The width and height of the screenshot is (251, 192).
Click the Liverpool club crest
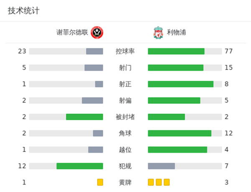(158, 32)
